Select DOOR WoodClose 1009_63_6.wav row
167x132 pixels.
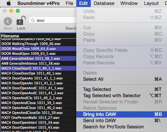pos(38,49)
